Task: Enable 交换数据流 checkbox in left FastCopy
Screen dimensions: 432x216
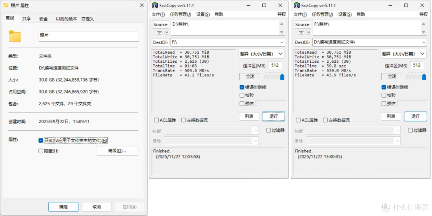Action: point(183,120)
